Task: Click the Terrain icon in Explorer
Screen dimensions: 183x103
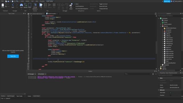Action: point(163,22)
